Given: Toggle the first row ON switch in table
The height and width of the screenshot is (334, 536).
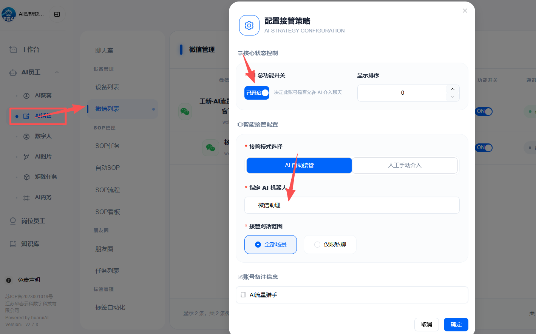Looking at the screenshot, I should click(484, 111).
